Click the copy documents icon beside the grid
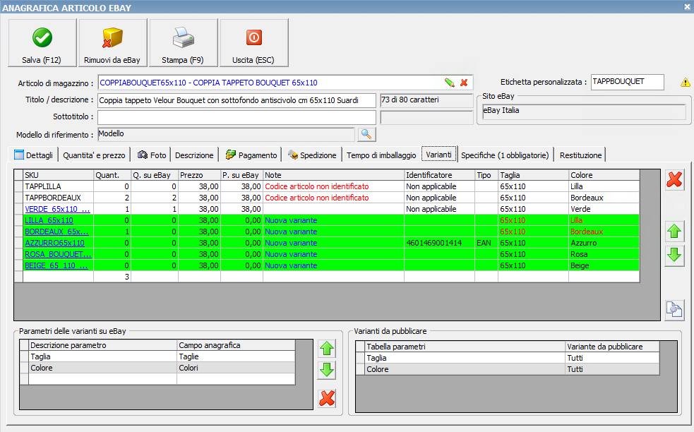 [x=675, y=309]
